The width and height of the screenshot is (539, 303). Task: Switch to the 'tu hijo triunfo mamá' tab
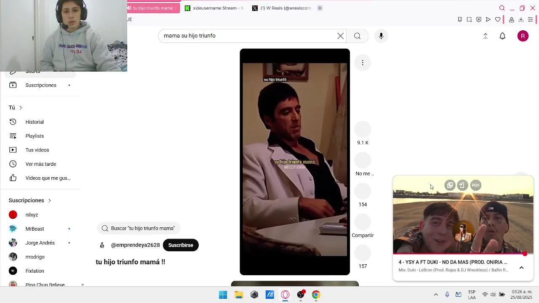point(153,8)
